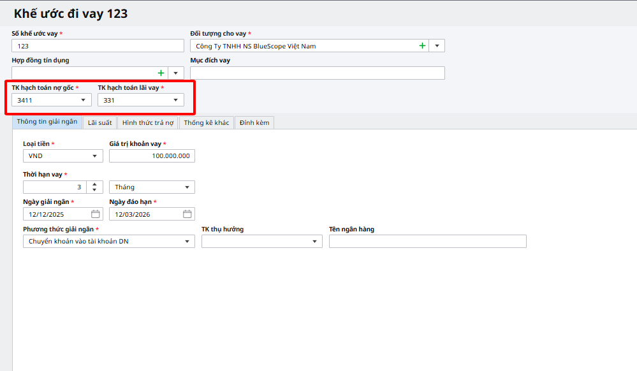Increase Thời hạn vay with up arrow
Image resolution: width=637 pixels, height=371 pixels.
tap(94, 184)
